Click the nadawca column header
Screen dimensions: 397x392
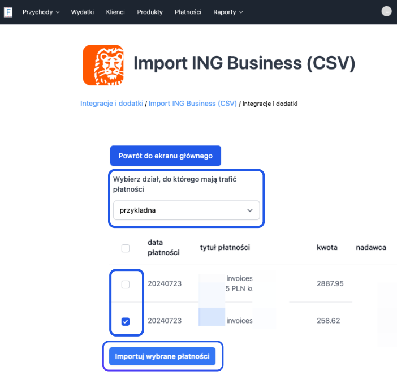coord(371,248)
